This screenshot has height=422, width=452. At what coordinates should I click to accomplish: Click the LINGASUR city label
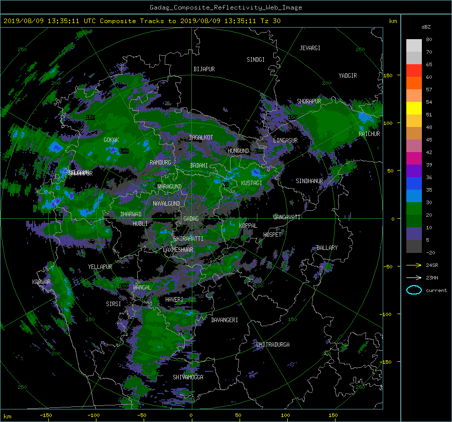click(285, 140)
